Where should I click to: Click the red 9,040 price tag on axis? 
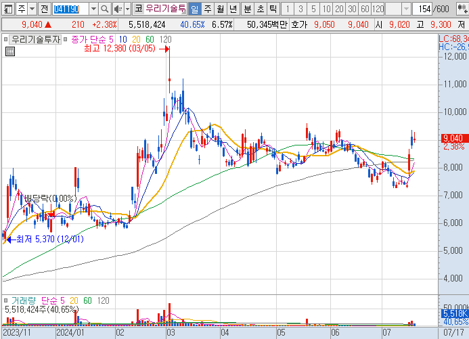453,139
